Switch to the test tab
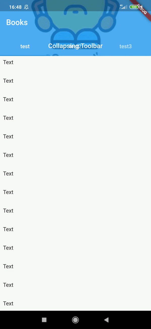This screenshot has height=329, width=151. (x=25, y=46)
